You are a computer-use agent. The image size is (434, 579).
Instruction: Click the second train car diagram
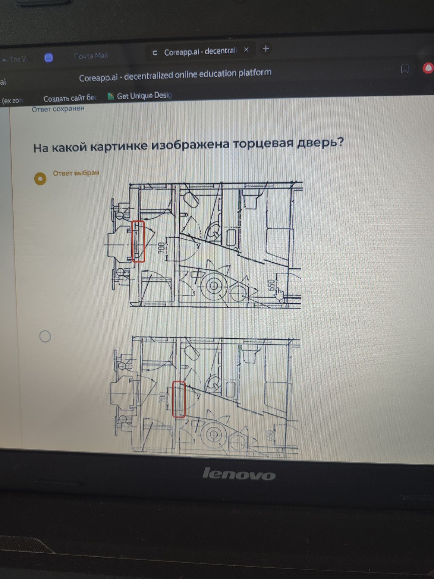[x=204, y=397]
